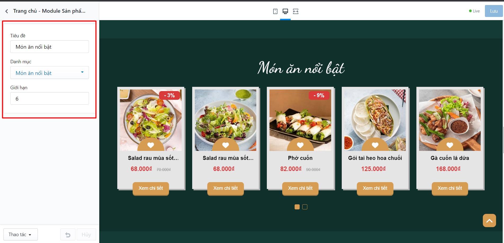Select the second carousel page indicator
The width and height of the screenshot is (504, 243).
(x=305, y=207)
